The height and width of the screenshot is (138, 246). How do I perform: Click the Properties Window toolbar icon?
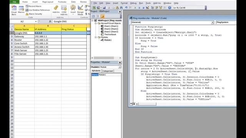[x=156, y=8]
